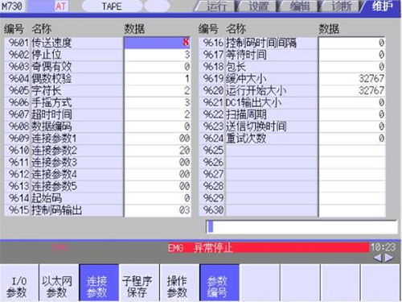This screenshot has height=302, width=402.
Task: Open the 维护 tab
Action: tap(382, 6)
